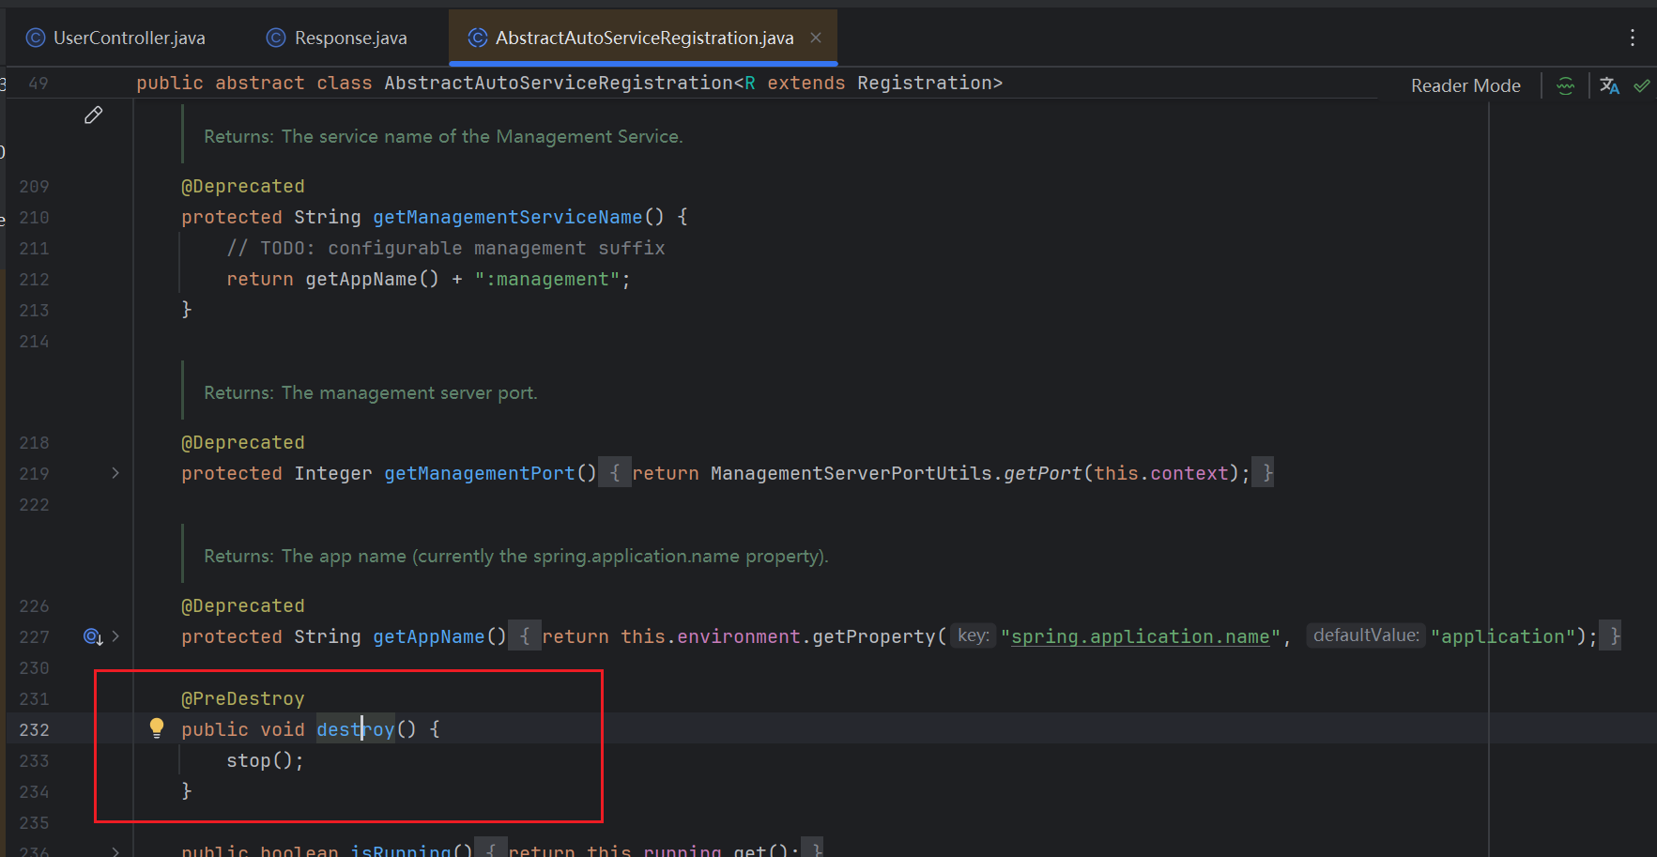Click the pencil edit icon beside the doc comment

coord(93,115)
